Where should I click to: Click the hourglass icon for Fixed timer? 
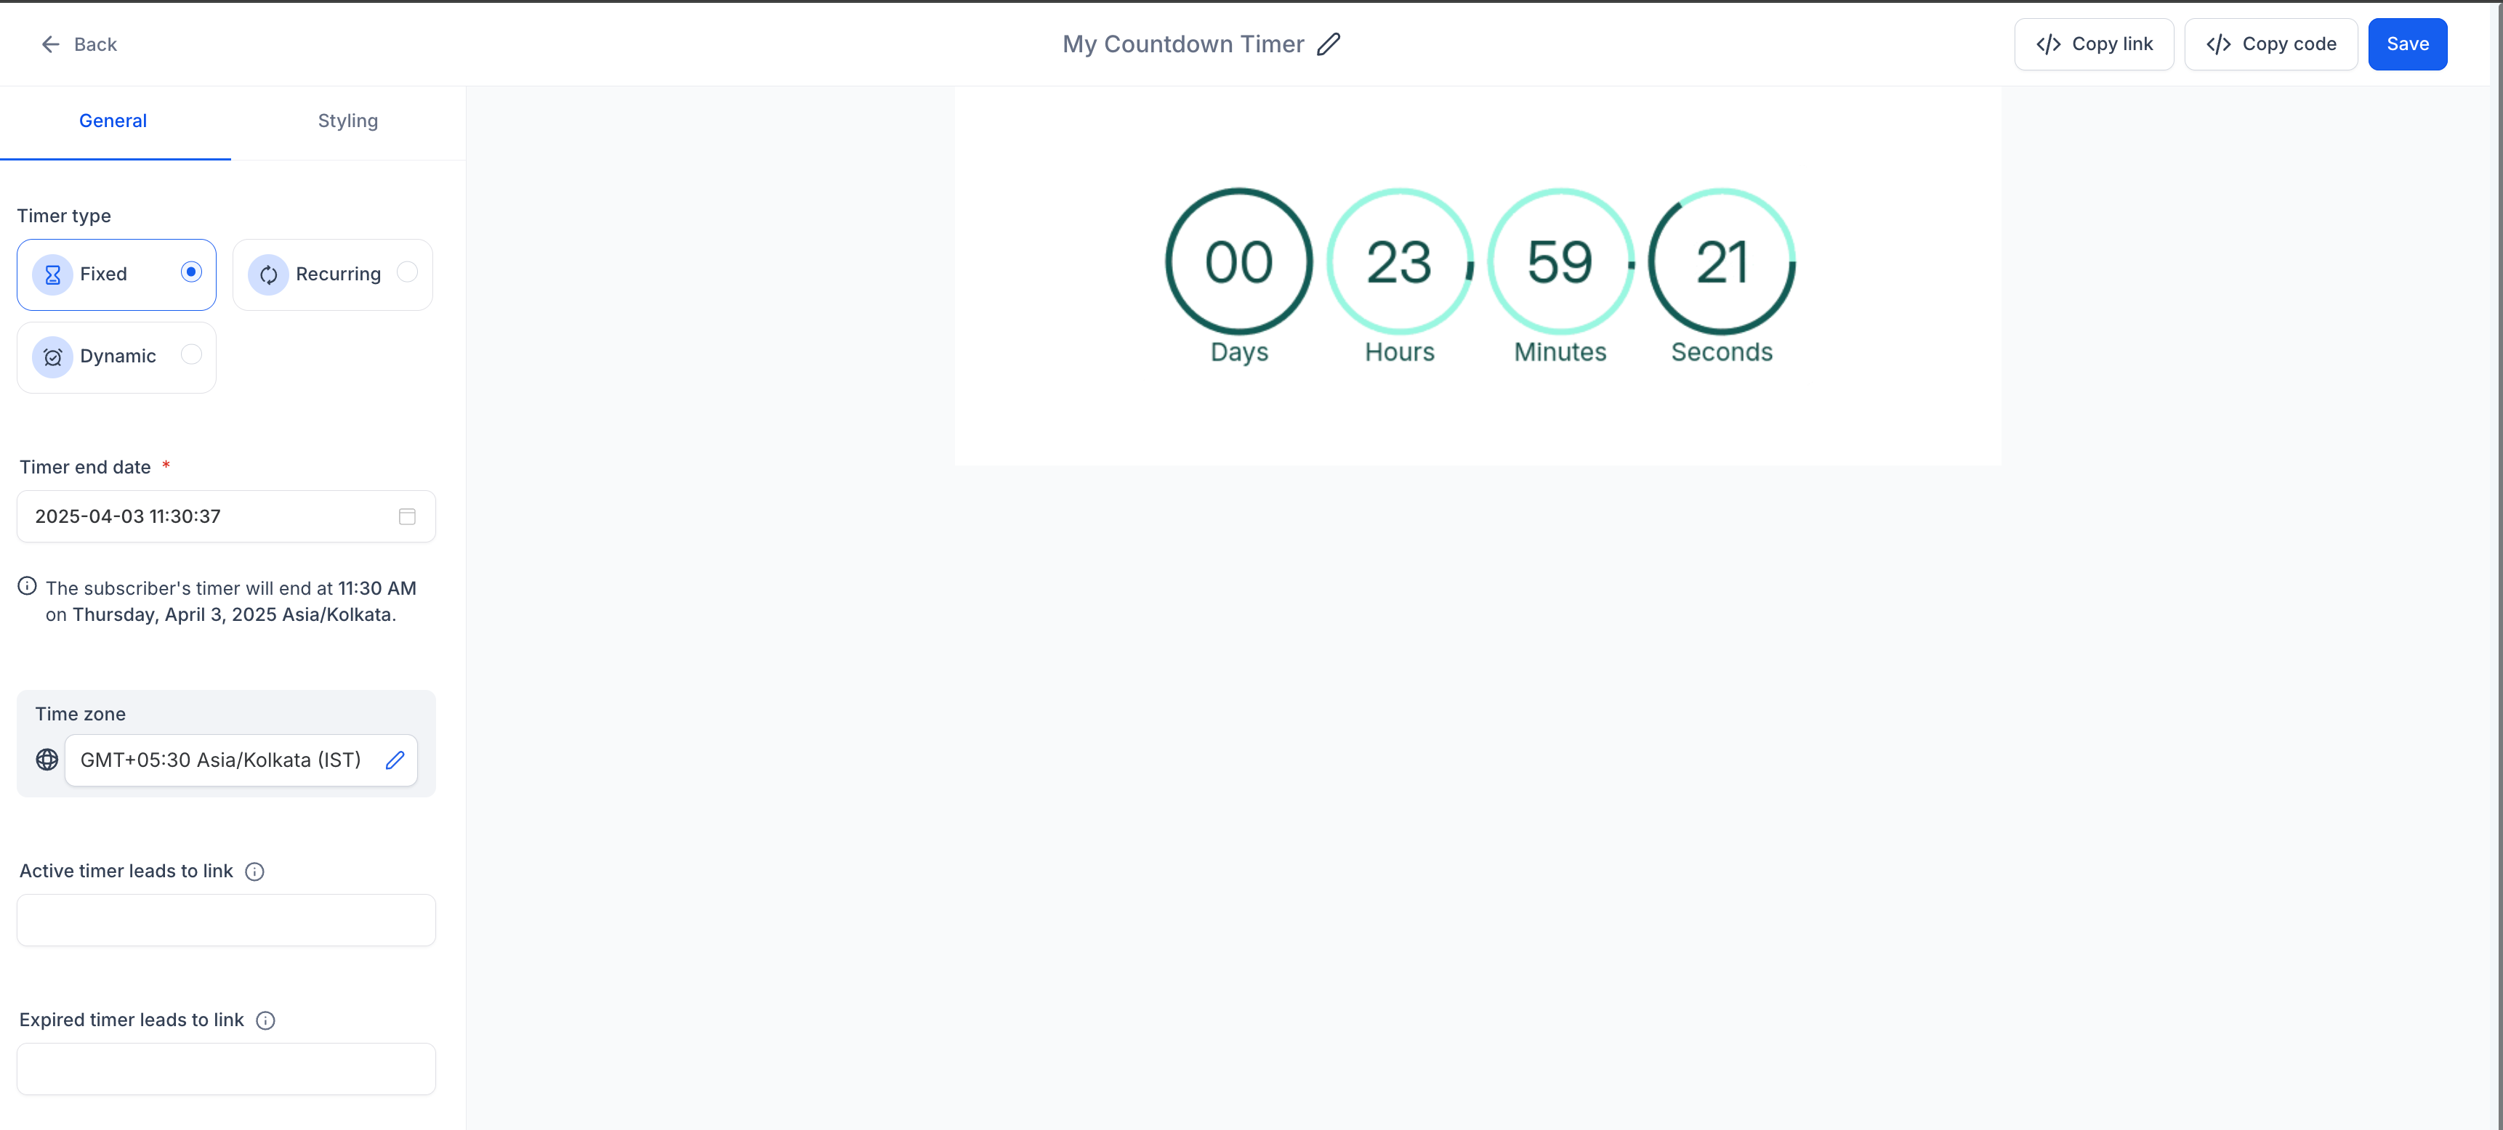(52, 275)
